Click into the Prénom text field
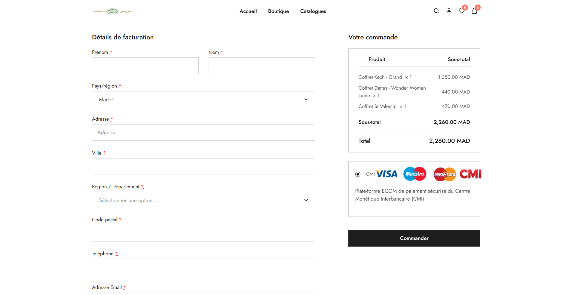572x295 pixels. [145, 66]
